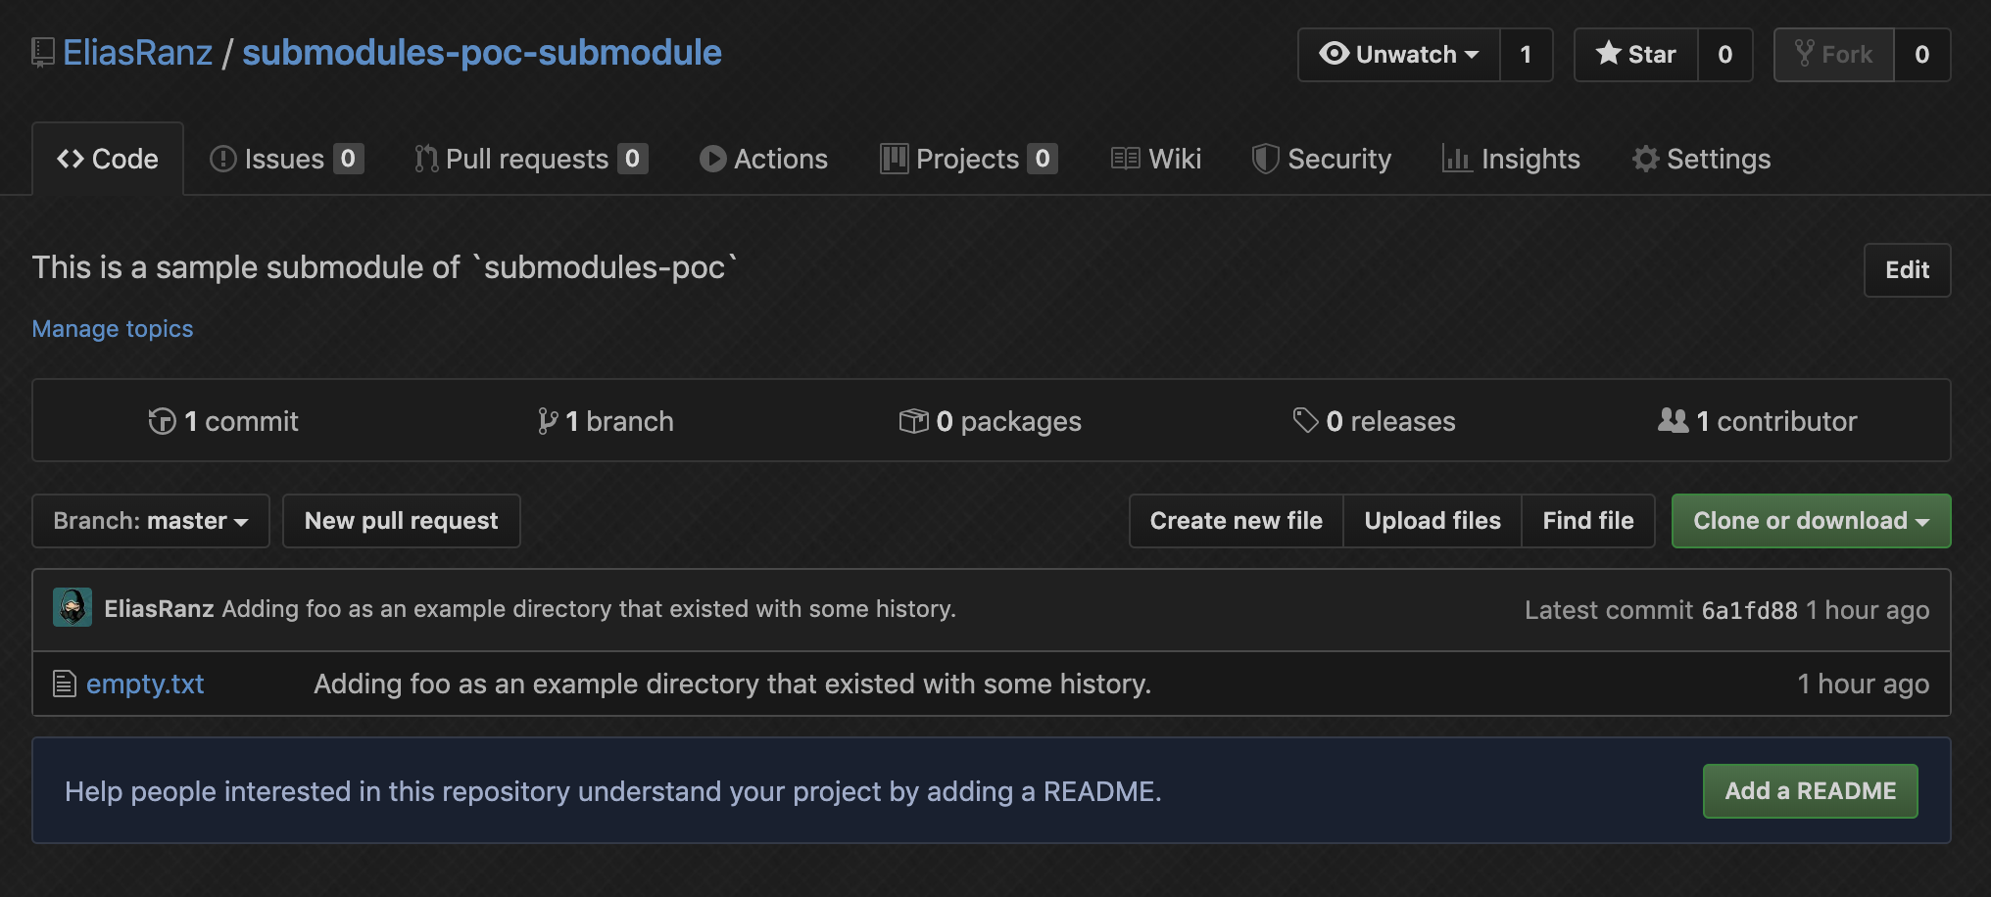Click the Add a README button
Image resolution: width=1991 pixels, height=897 pixels.
coord(1810,791)
